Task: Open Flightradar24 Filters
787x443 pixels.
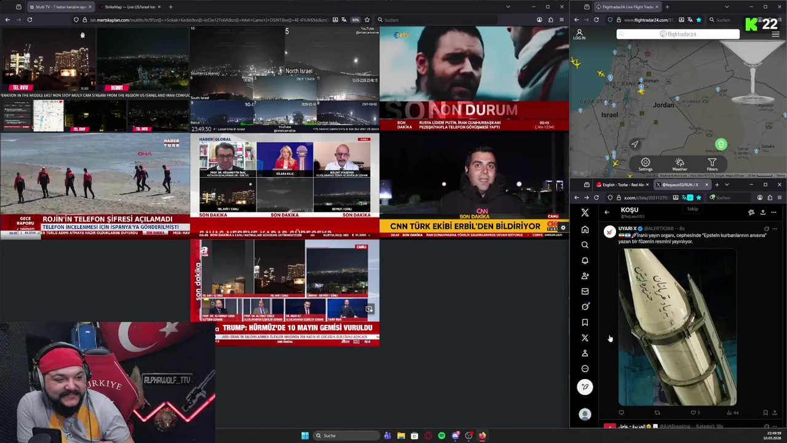Action: click(711, 164)
